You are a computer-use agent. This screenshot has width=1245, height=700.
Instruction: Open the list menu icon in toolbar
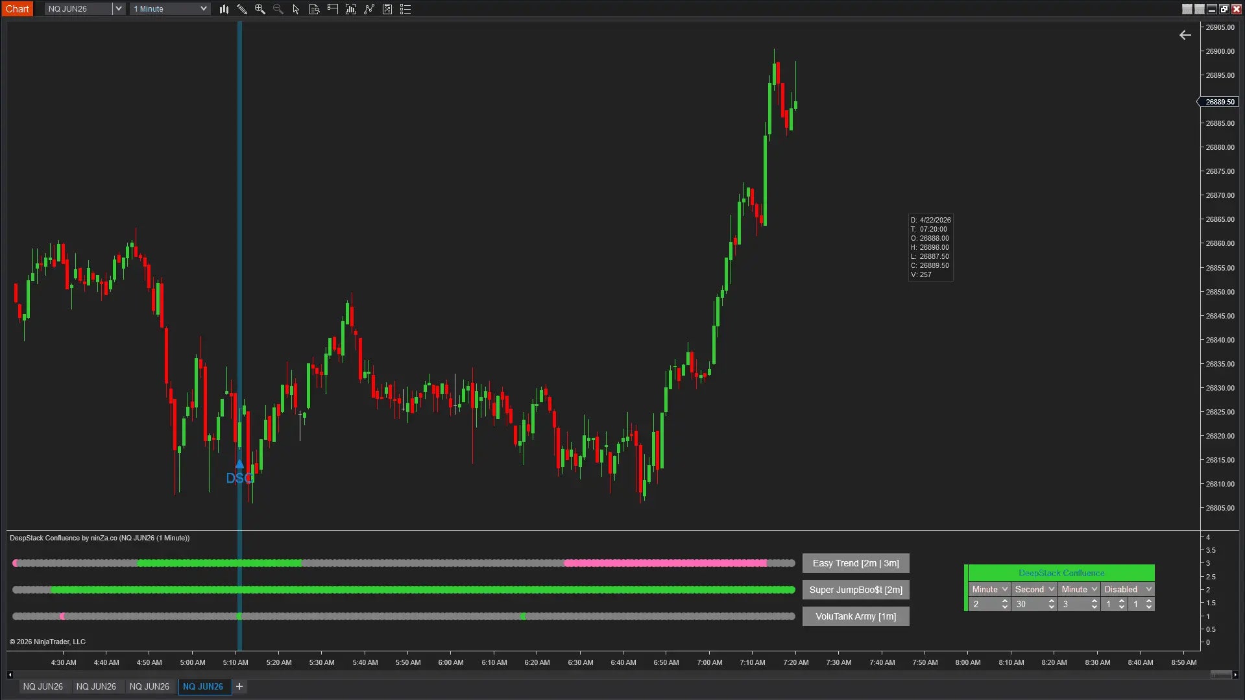click(x=405, y=9)
